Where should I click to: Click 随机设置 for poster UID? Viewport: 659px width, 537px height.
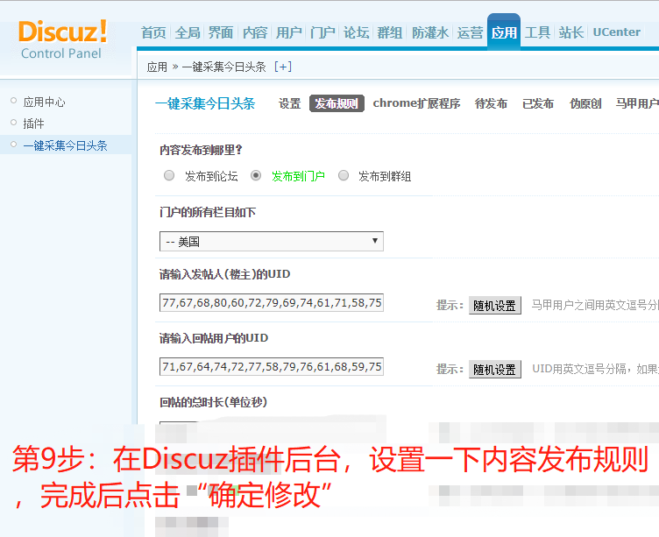[x=495, y=306]
